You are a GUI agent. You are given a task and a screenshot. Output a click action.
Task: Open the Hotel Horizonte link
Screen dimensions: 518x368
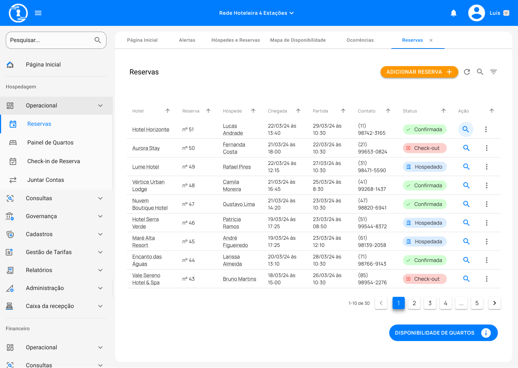[x=151, y=129]
